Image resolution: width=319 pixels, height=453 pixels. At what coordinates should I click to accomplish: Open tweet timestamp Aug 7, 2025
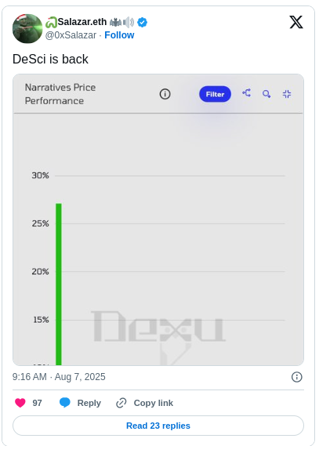pos(59,377)
